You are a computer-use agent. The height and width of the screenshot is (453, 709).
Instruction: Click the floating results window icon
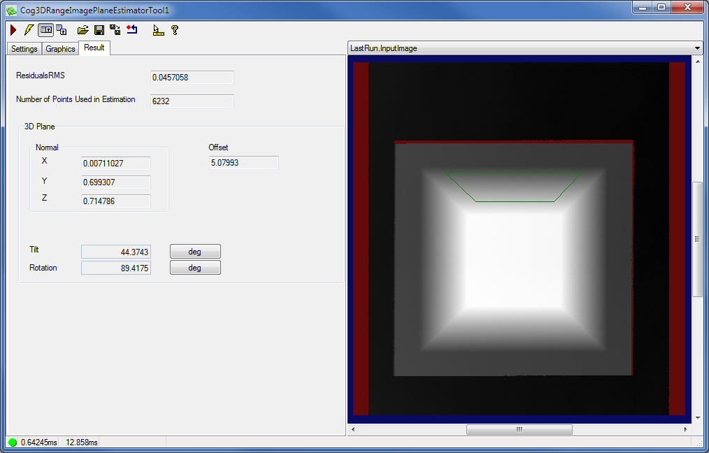[62, 30]
